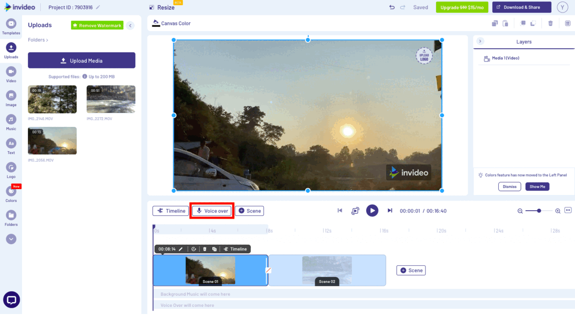
Task: Click the Remove Watermark button
Action: pyautogui.click(x=97, y=25)
